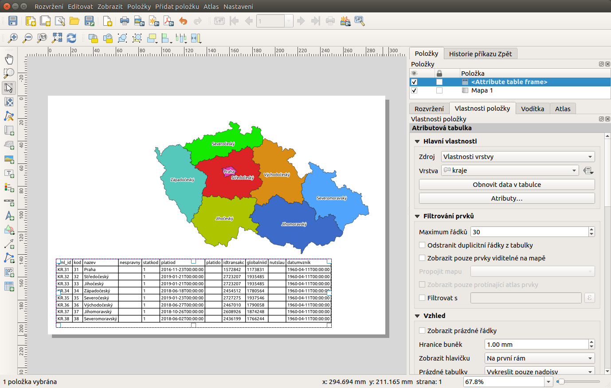Select the Edit nodes tool
This screenshot has height=388, width=611.
[x=9, y=116]
